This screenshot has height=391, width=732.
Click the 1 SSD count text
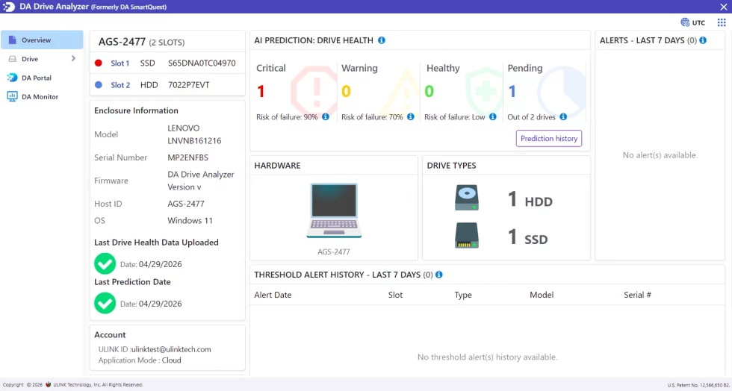(527, 238)
